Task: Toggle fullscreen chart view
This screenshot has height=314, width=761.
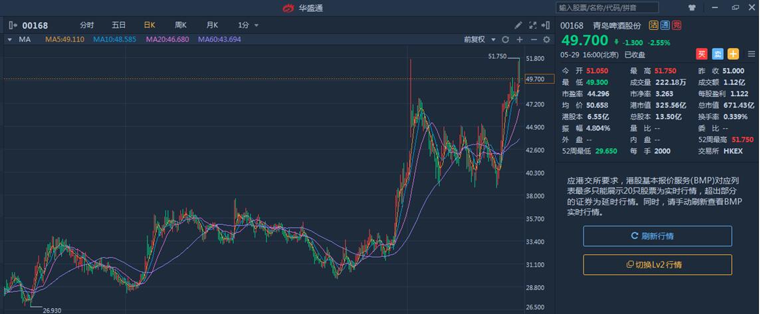Action: click(532, 25)
